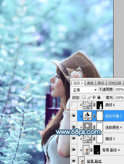Click the 背景 副本 layer thumbnail
Screen dimensions: 124x164
coord(81,160)
